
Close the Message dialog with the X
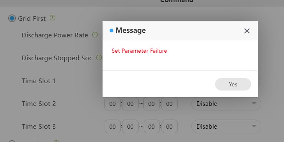[x=247, y=31]
